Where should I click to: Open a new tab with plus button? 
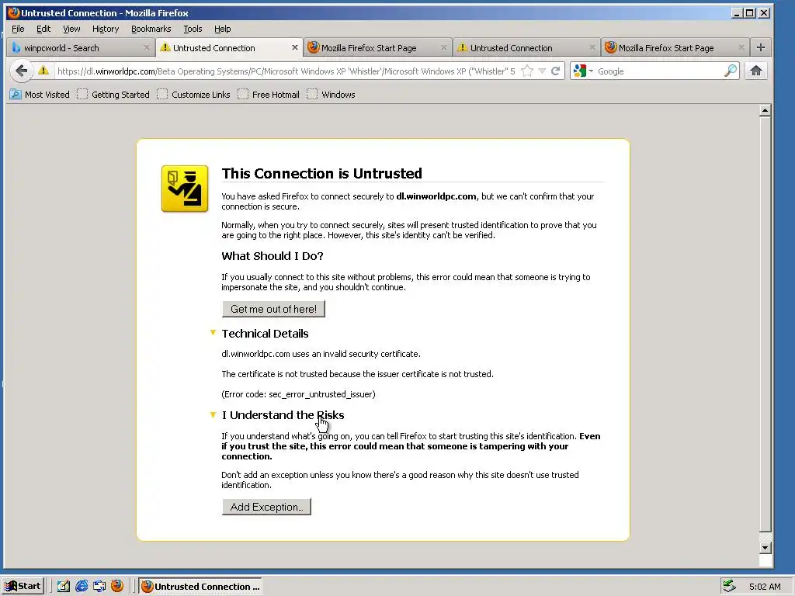761,47
